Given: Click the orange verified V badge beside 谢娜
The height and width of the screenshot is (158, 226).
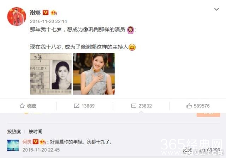Looking at the screenshot, I should (46, 13).
